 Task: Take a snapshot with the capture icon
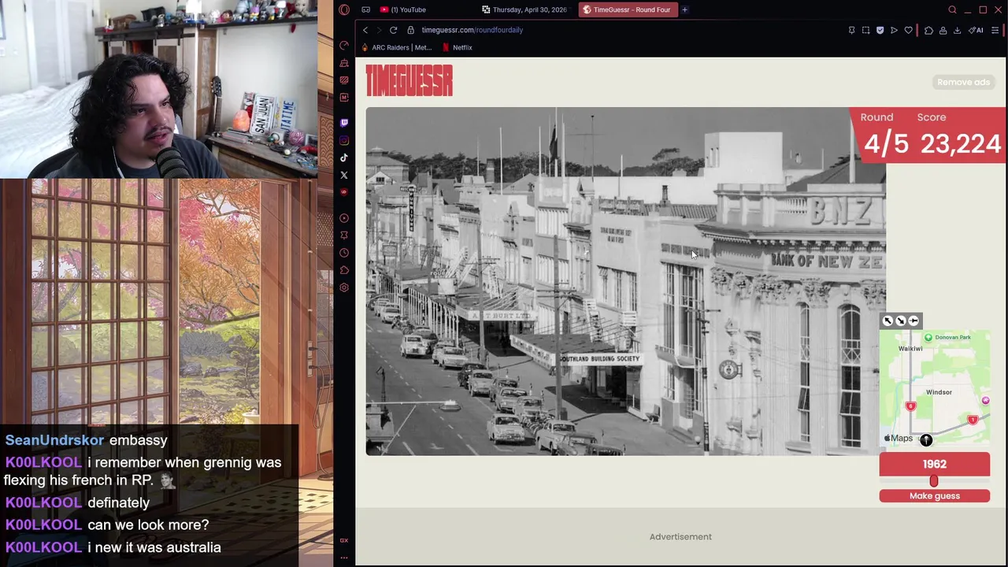(865, 30)
